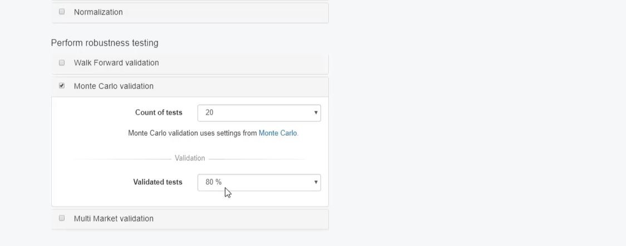
Task: Click the Validated tests dropdown arrow
Action: 316,182
